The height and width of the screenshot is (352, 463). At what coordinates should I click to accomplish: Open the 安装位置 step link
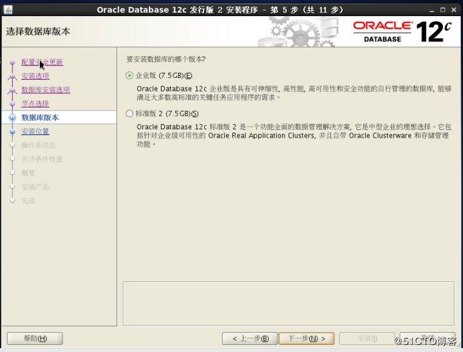tap(35, 131)
